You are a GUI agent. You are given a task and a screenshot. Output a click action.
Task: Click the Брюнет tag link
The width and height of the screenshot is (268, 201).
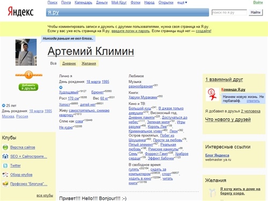click(98, 92)
